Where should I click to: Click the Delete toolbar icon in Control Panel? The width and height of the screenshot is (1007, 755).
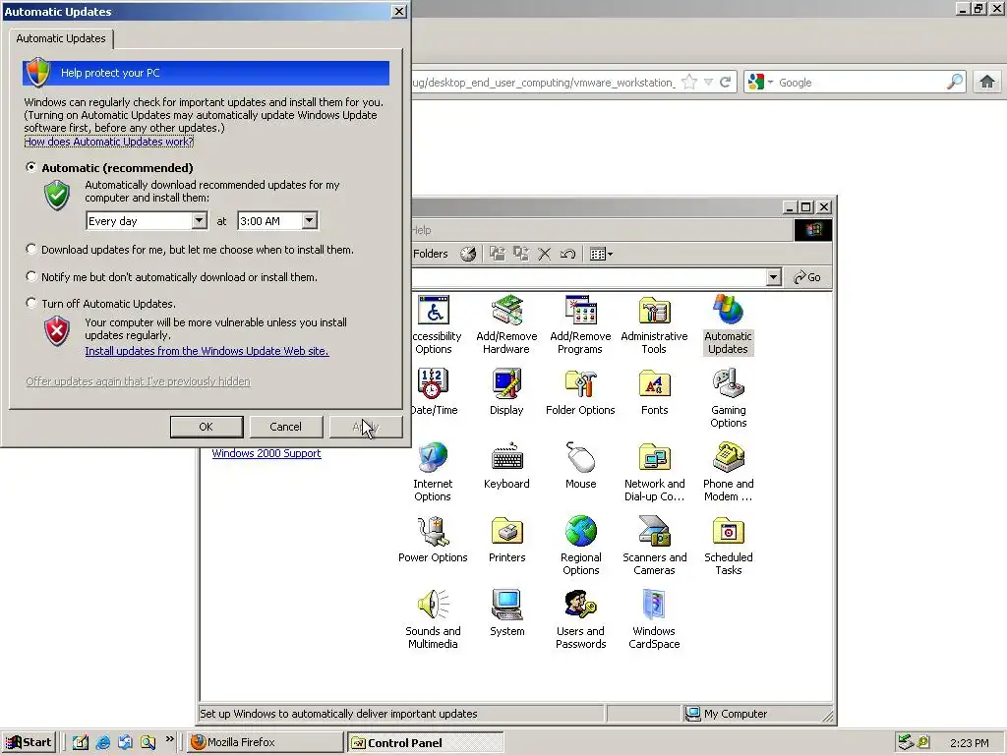544,255
